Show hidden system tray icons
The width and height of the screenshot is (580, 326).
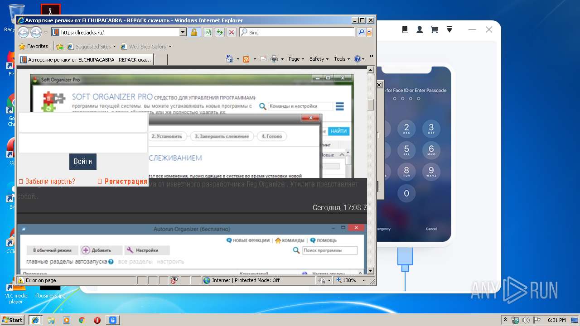pyautogui.click(x=505, y=320)
